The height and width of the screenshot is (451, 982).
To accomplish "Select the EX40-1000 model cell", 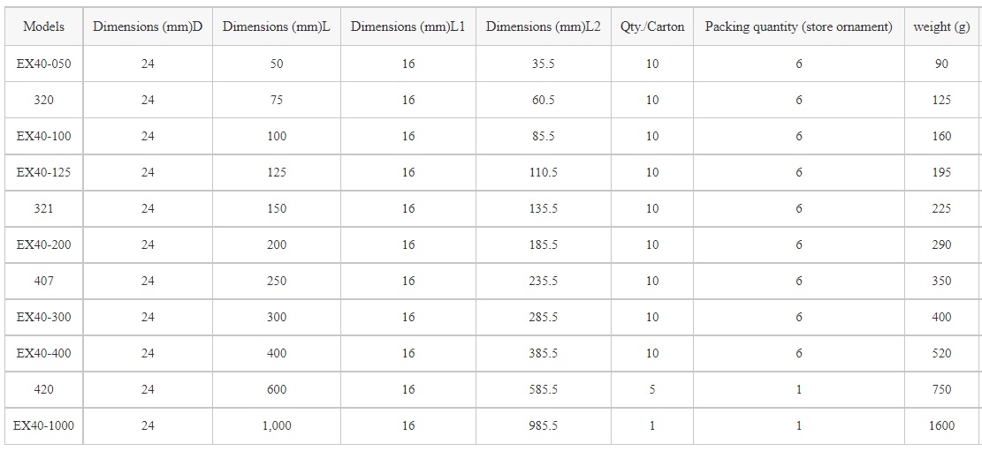I will pyautogui.click(x=43, y=425).
